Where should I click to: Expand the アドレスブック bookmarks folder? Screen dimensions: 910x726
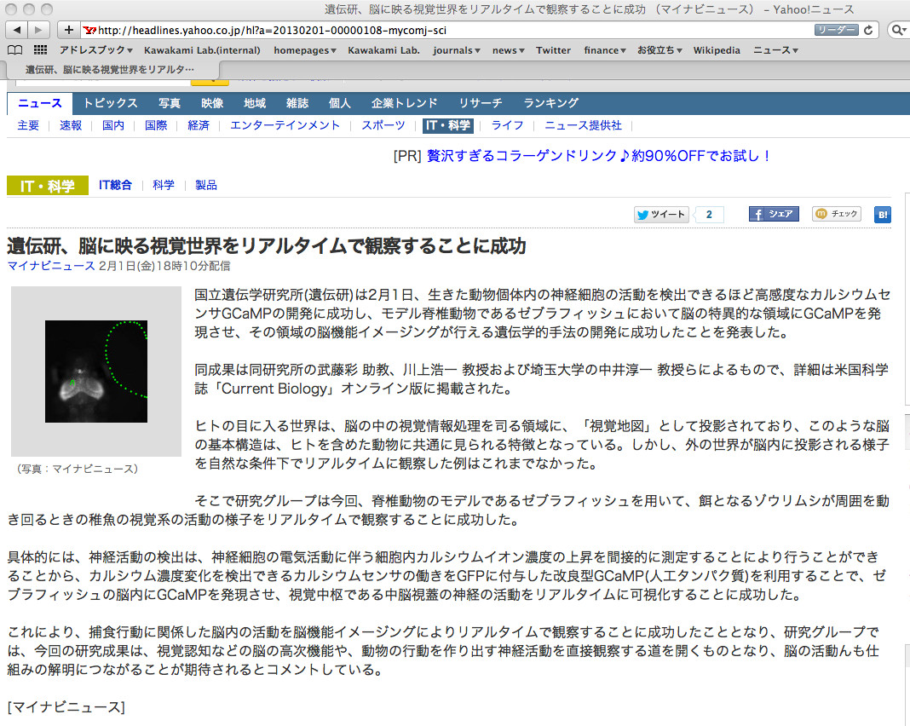(95, 50)
